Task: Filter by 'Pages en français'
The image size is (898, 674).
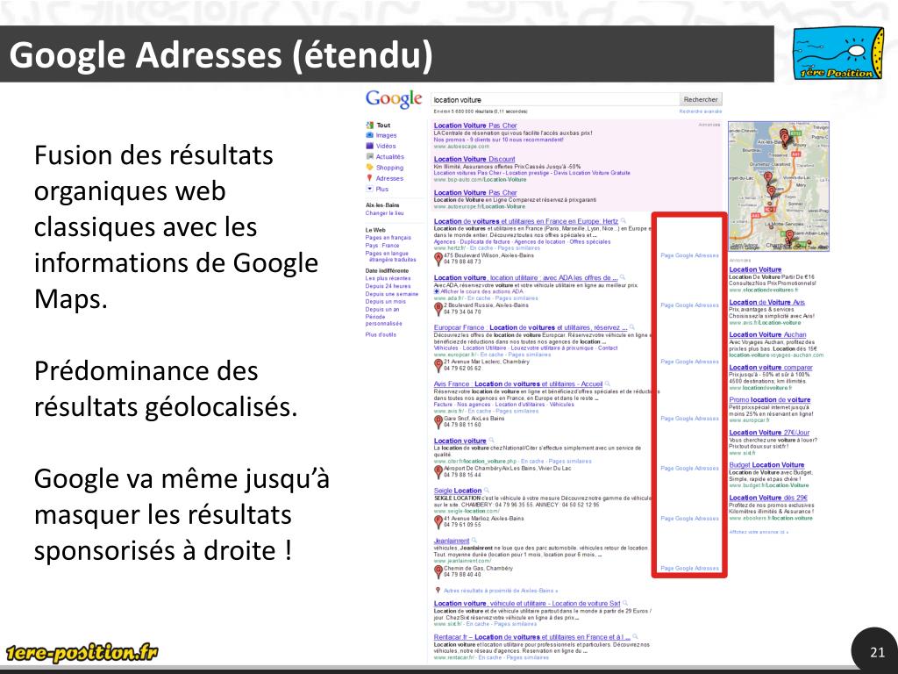Action: pos(388,237)
